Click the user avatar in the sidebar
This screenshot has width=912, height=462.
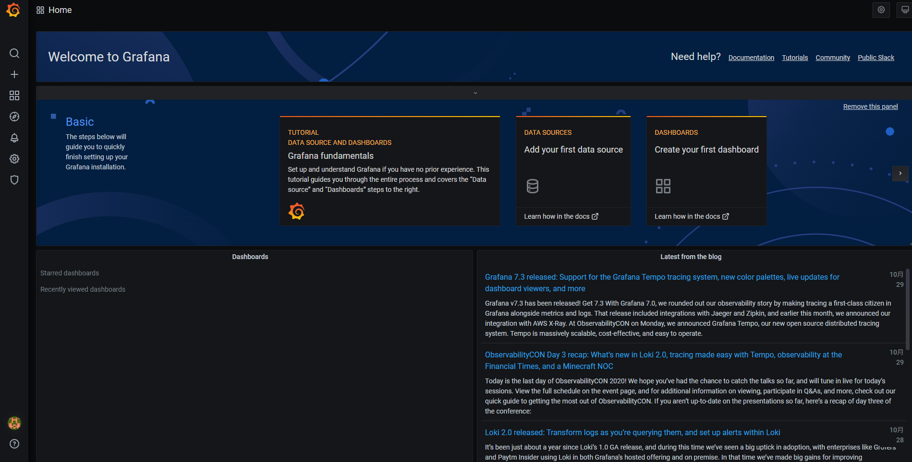pos(14,423)
